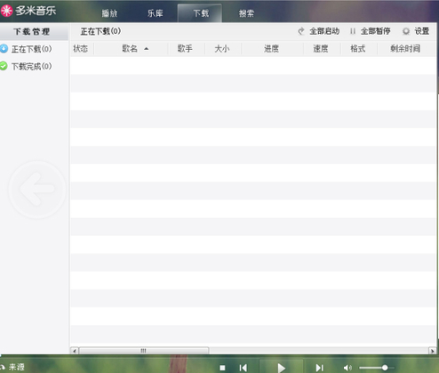Select the 下载 tab
This screenshot has height=373, width=439.
click(x=201, y=13)
